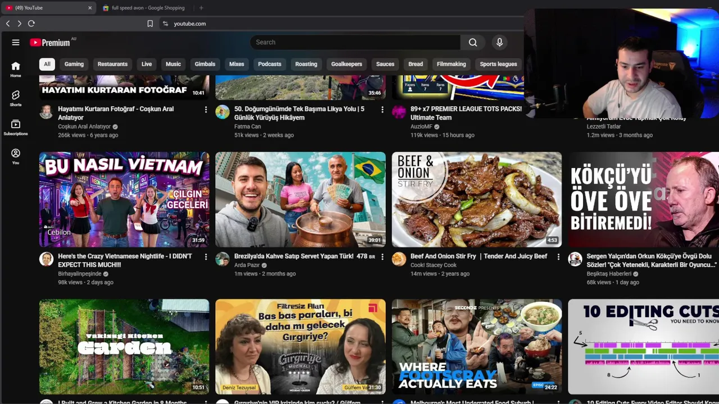Open the Cook! Stacey Cook channel avatar
This screenshot has width=719, height=404.
399,259
